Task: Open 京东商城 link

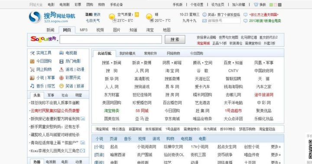Action: pos(172,119)
